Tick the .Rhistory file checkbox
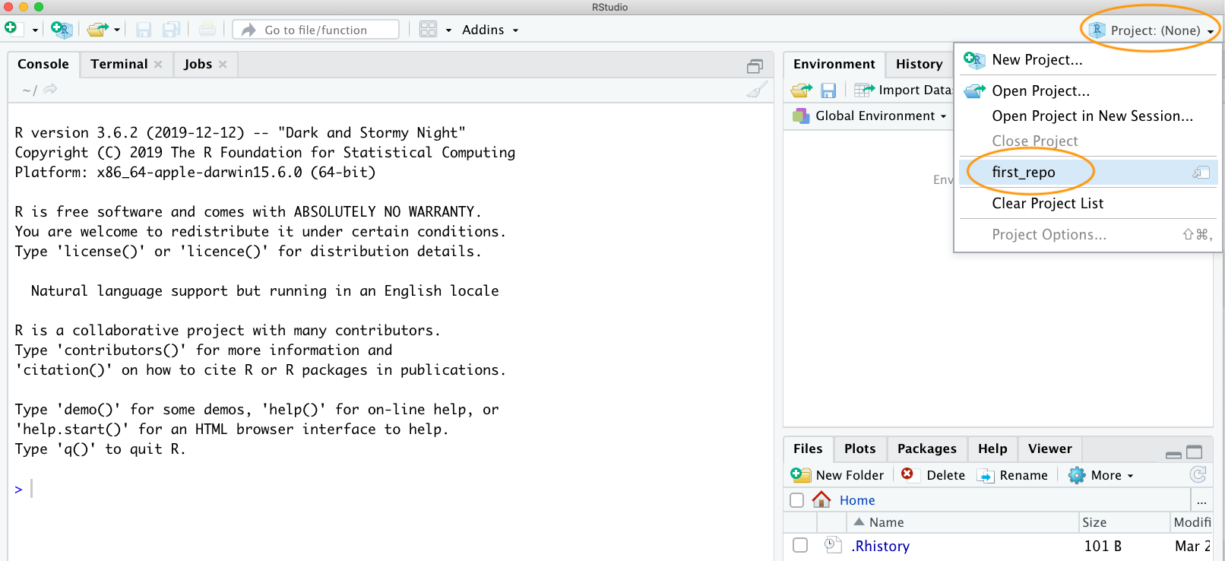This screenshot has width=1225, height=561. (800, 545)
